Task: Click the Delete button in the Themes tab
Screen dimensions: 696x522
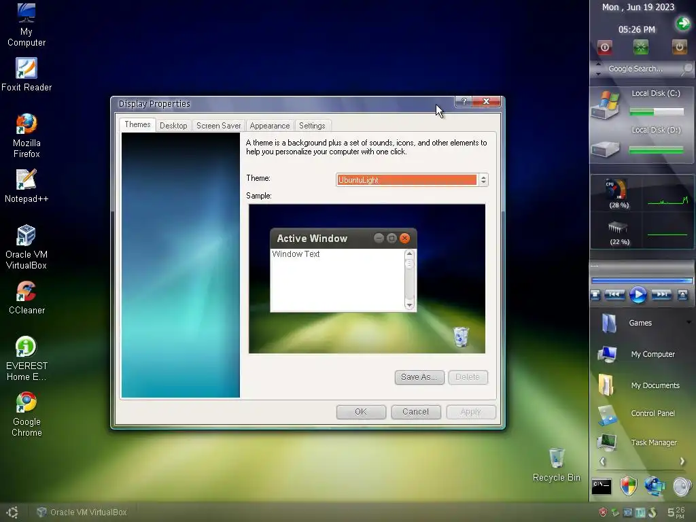Action: click(468, 377)
